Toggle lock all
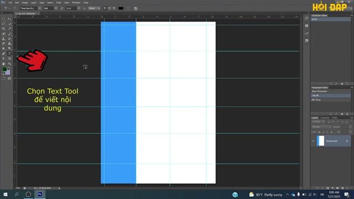The image size is (354, 199). coord(331,132)
